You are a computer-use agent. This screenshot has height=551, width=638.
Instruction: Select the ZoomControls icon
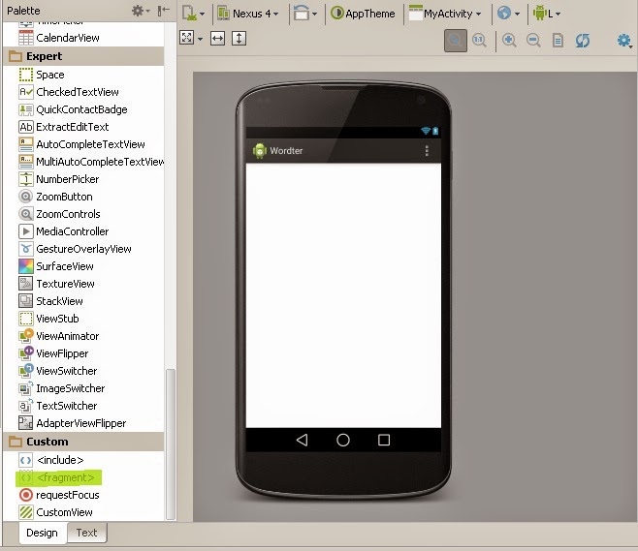tap(26, 214)
